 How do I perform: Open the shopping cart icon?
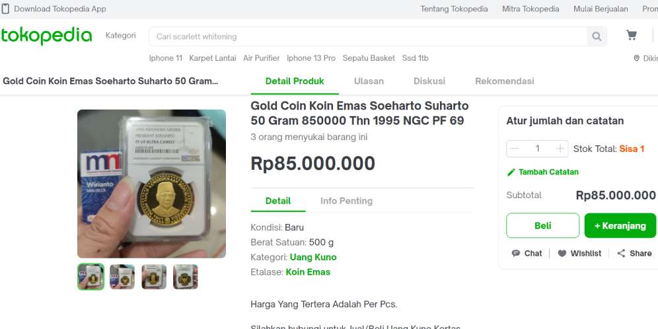pyautogui.click(x=632, y=36)
